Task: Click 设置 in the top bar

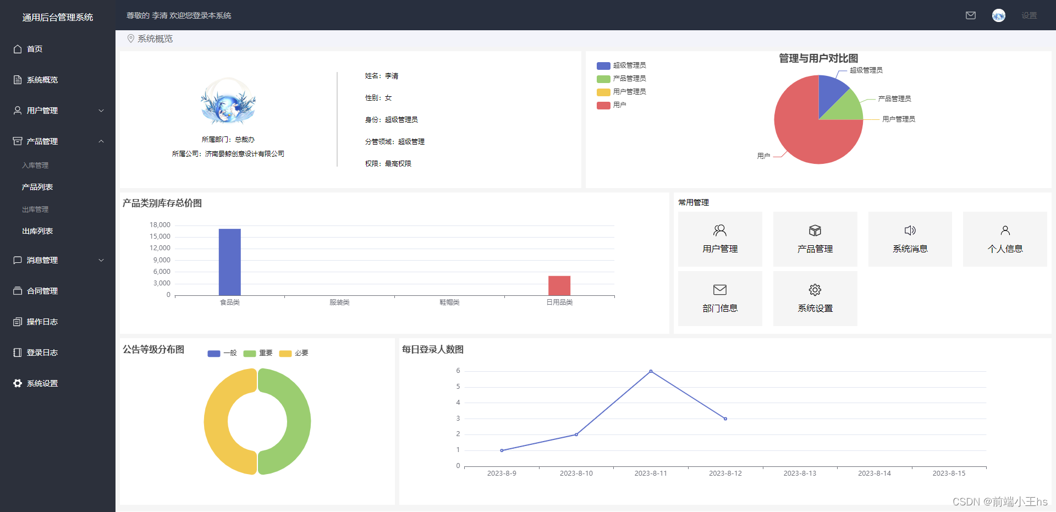Action: tap(1029, 15)
